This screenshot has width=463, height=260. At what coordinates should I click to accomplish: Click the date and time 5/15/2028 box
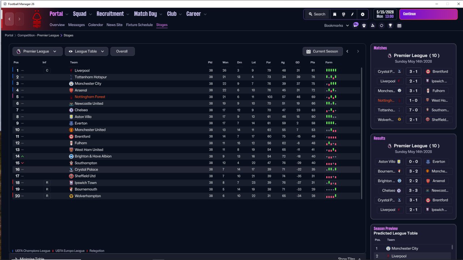(x=385, y=14)
